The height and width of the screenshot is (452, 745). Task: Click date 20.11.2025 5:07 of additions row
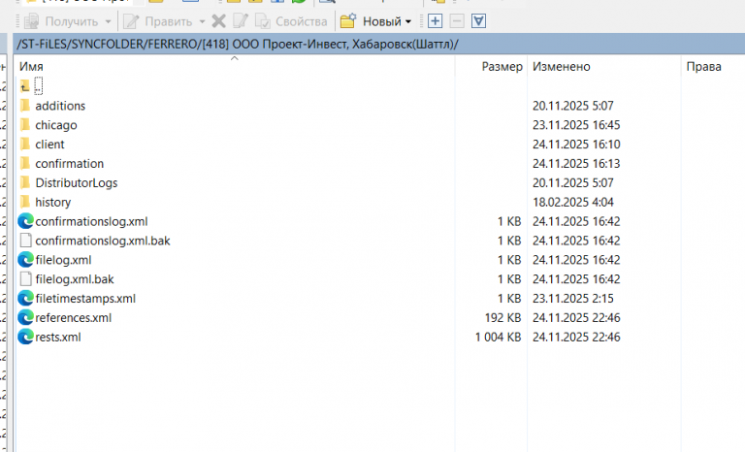point(572,106)
